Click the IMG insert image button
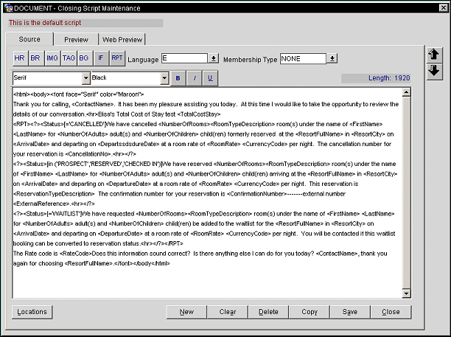Viewport: 451px width, 337px height. [52, 58]
